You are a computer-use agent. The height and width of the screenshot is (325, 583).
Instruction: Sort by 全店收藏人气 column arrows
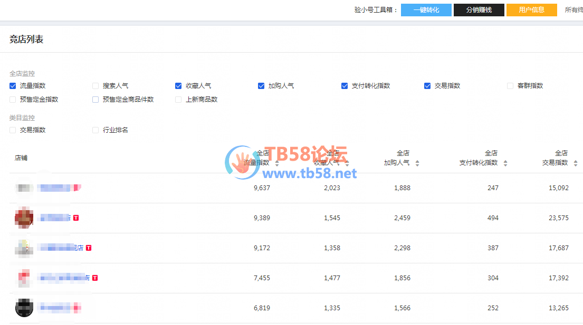point(347,163)
